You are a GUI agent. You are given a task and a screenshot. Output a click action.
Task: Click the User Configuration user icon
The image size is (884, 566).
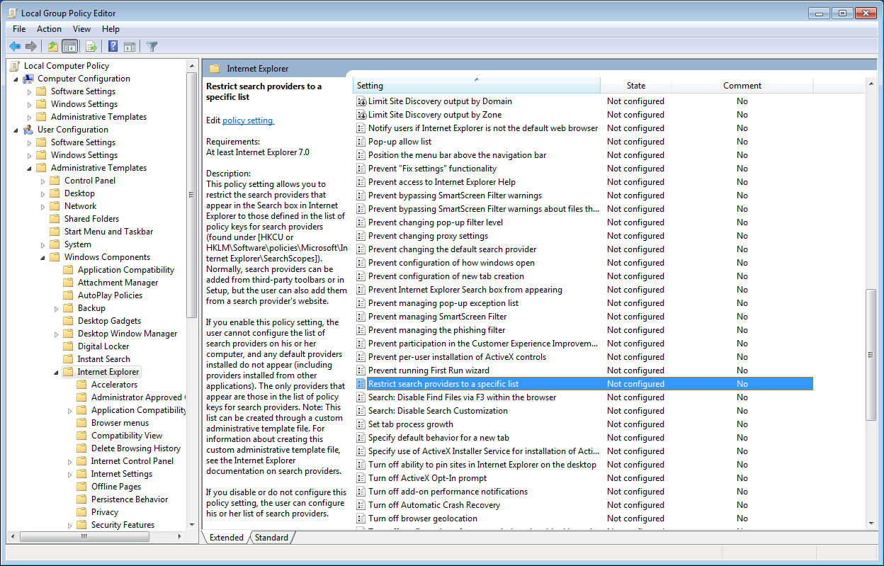[28, 130]
